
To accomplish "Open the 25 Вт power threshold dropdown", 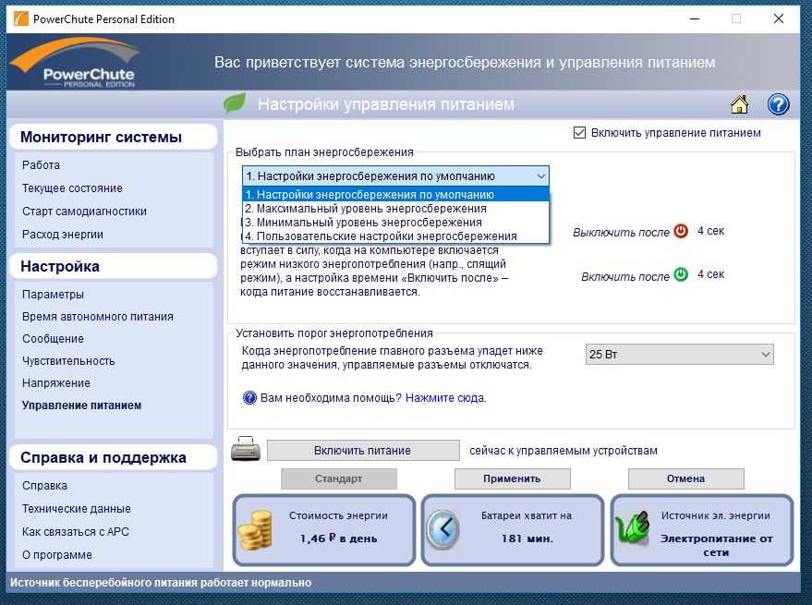I will pos(679,355).
